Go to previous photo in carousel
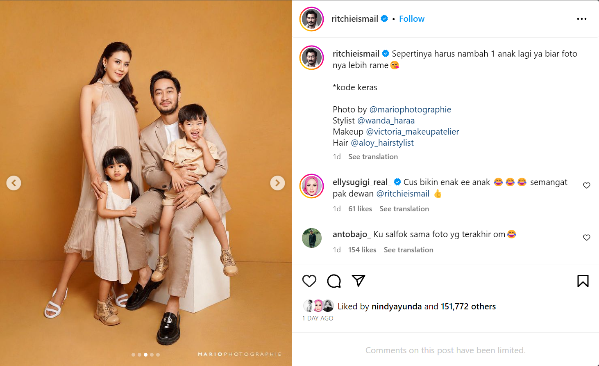 click(x=14, y=183)
